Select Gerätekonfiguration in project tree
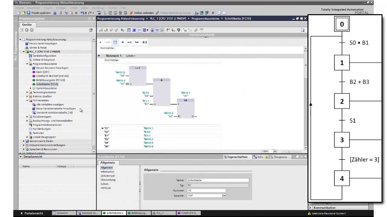This screenshot has height=217, width=387. point(44,56)
